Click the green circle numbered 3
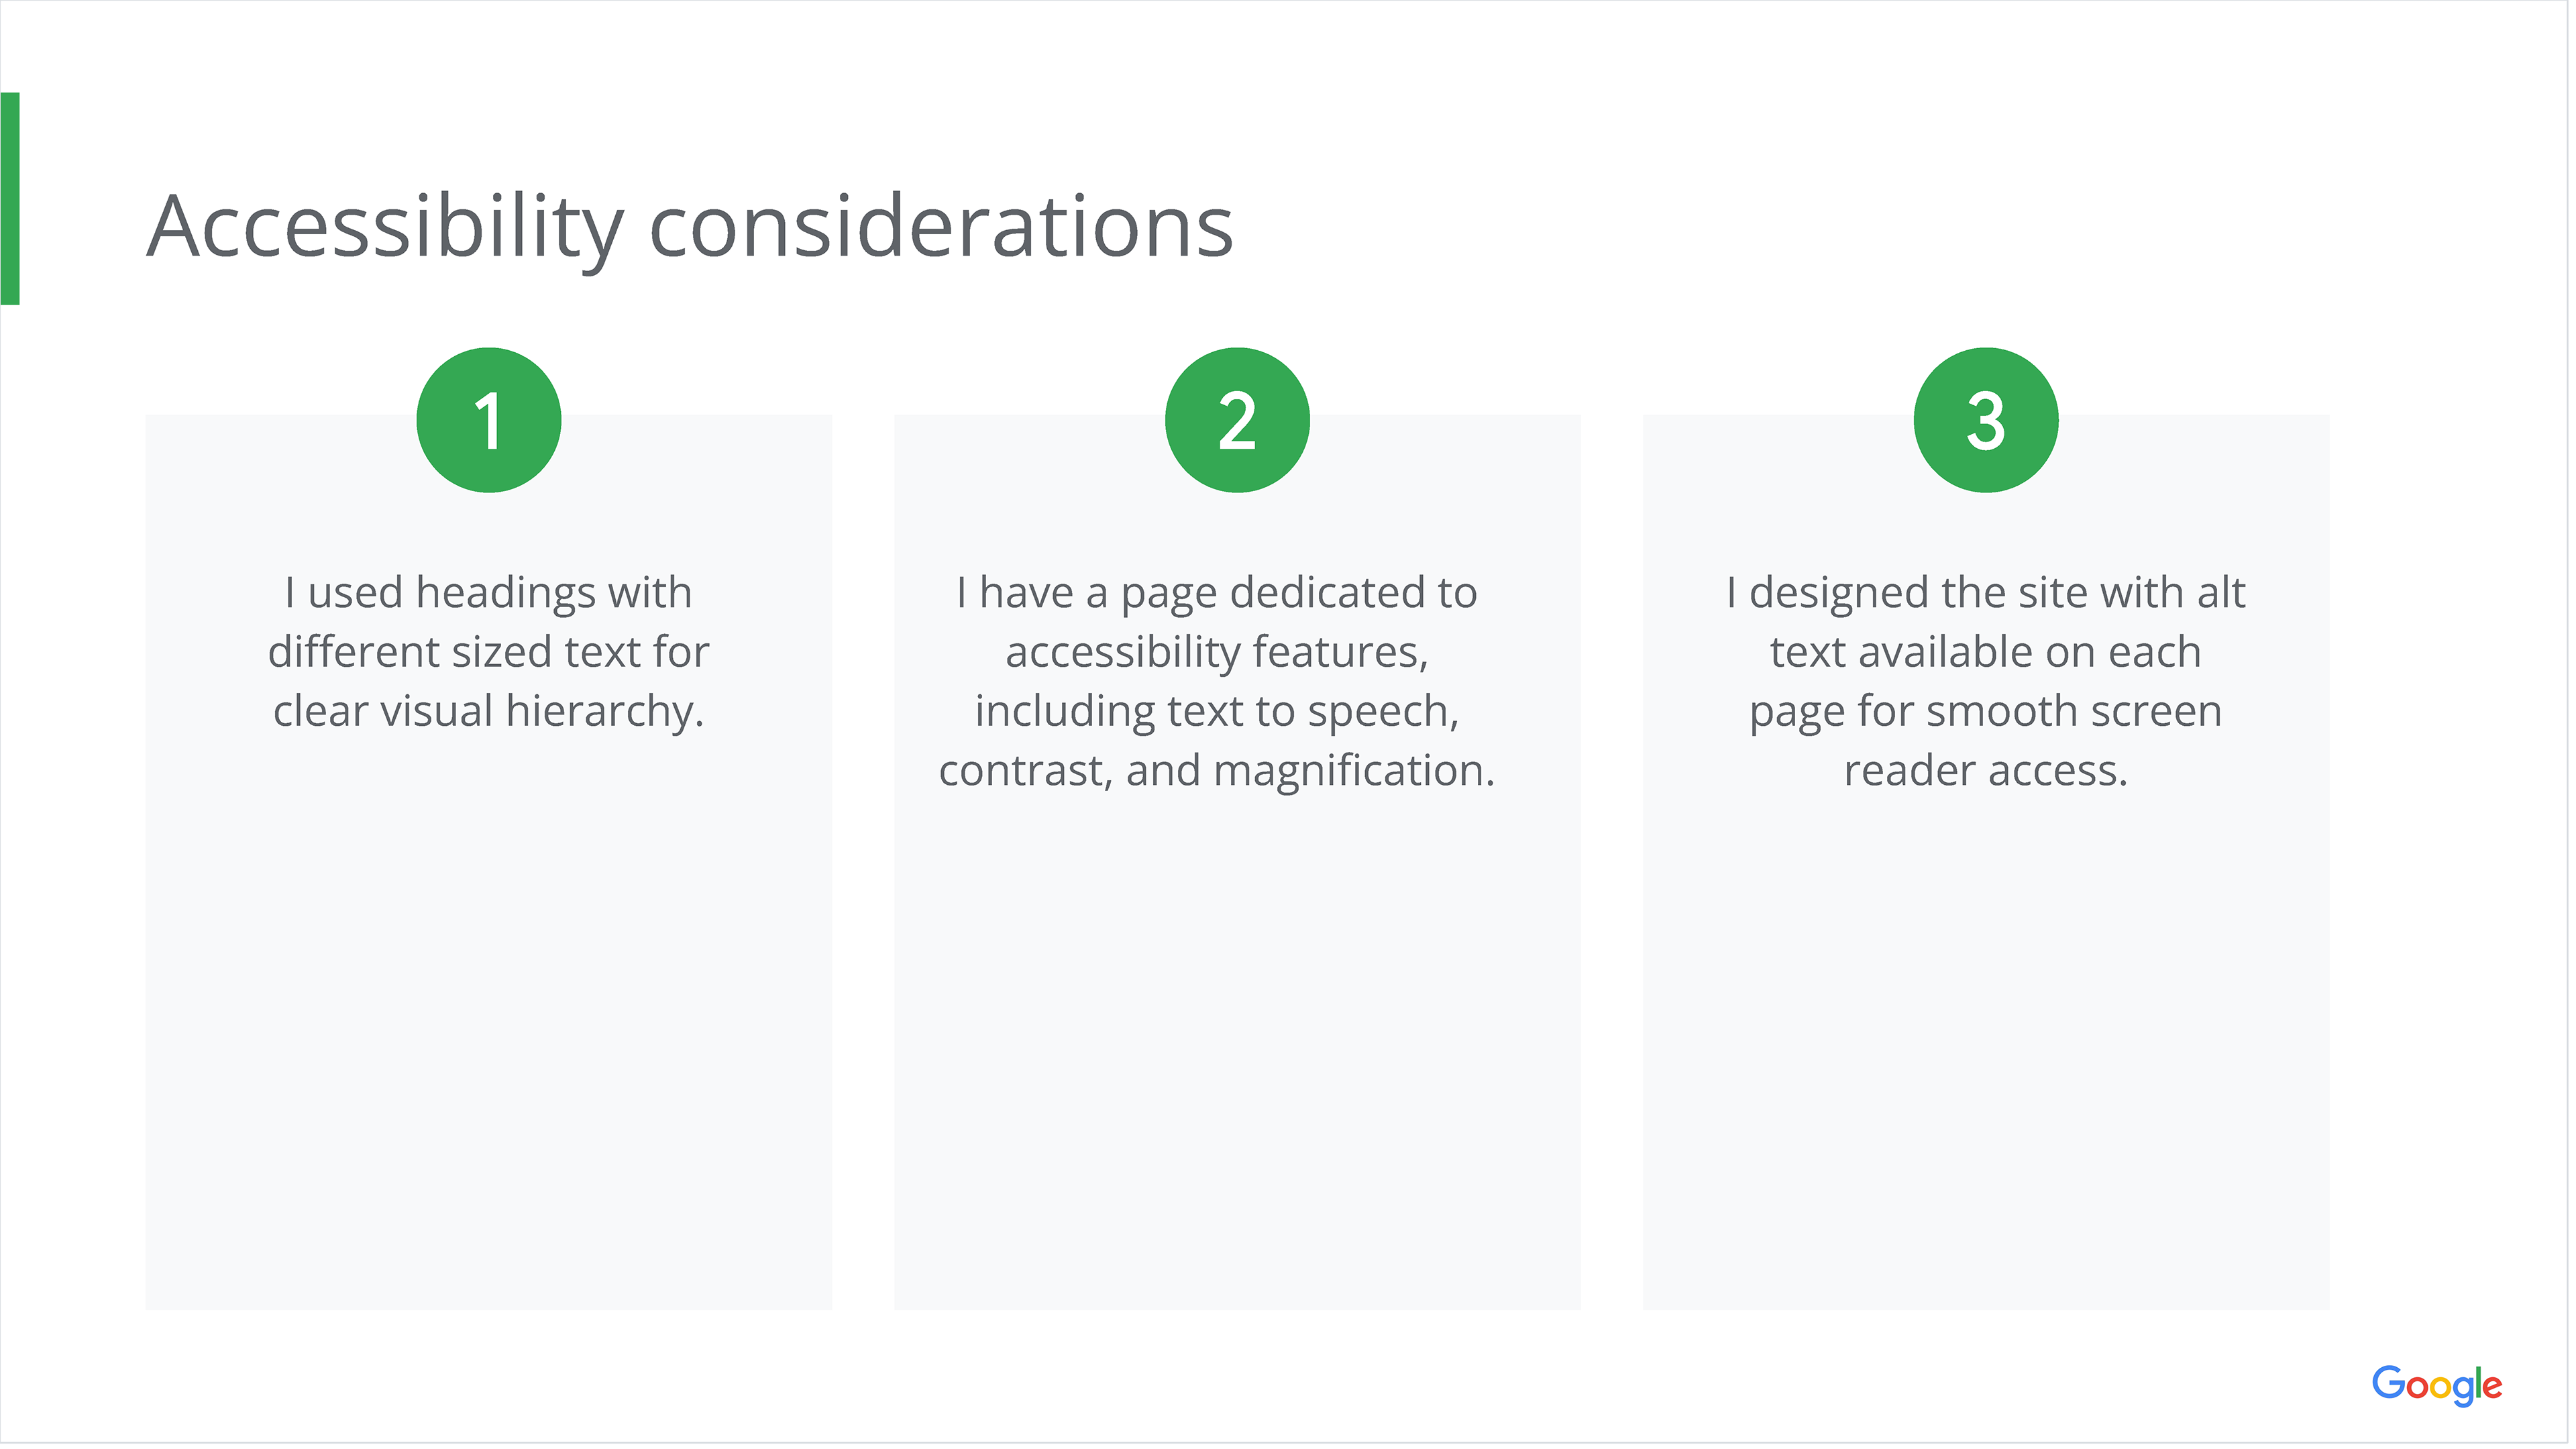2576x1449 pixels. coord(1985,420)
